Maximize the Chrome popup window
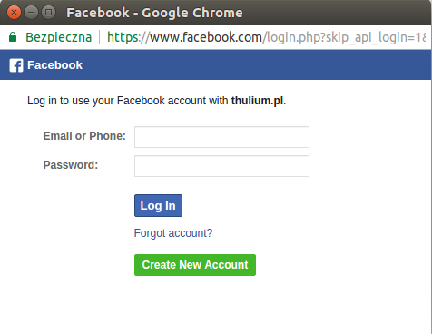432x334 pixels. (x=48, y=13)
